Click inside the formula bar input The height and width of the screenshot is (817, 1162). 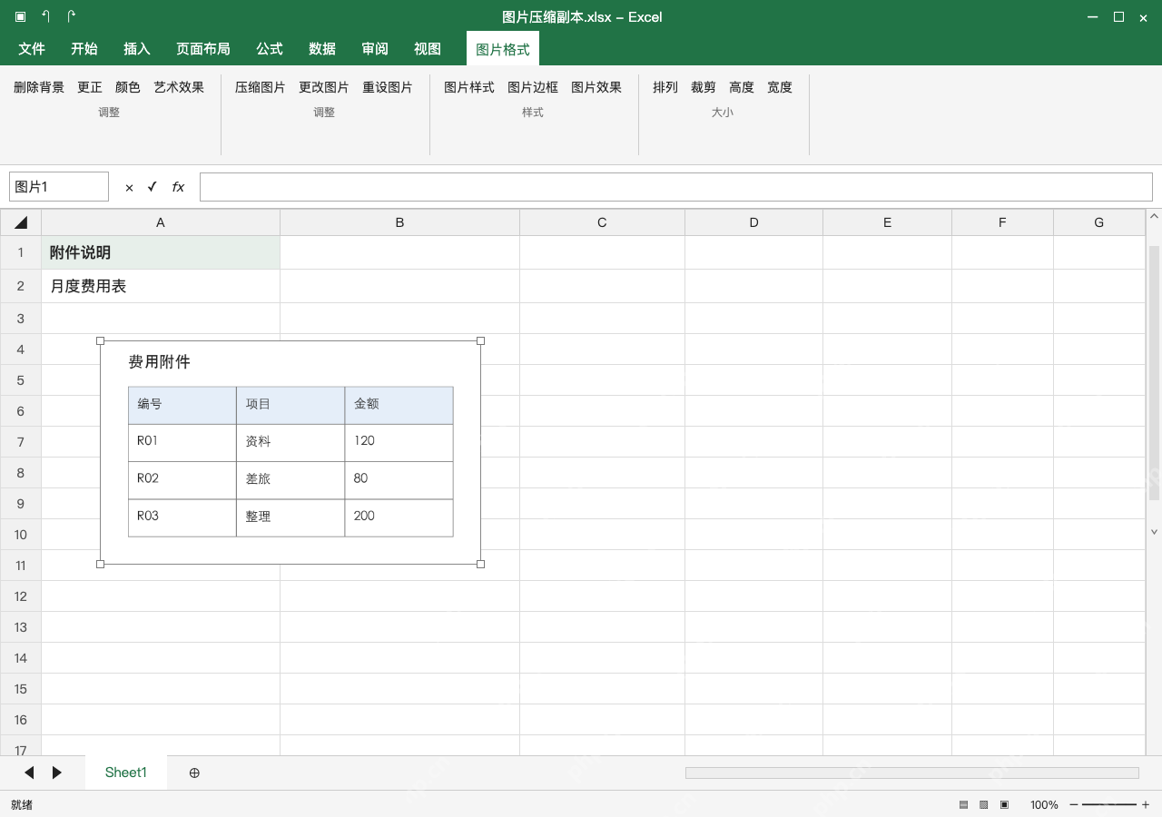point(676,187)
